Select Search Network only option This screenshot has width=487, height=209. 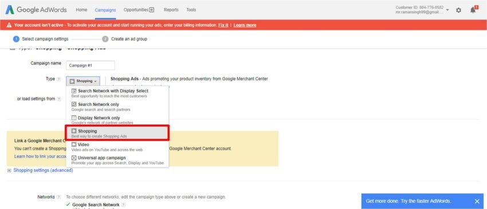coord(117,107)
